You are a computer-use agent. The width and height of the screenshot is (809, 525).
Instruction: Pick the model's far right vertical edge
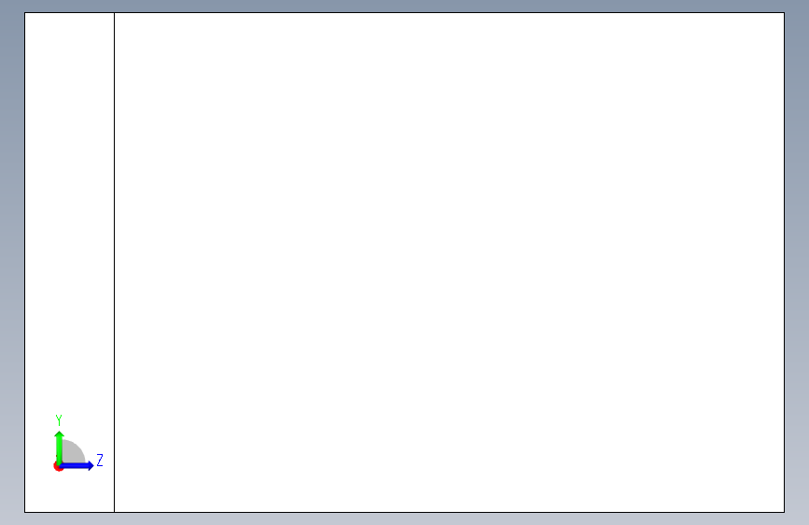pyautogui.click(x=784, y=262)
